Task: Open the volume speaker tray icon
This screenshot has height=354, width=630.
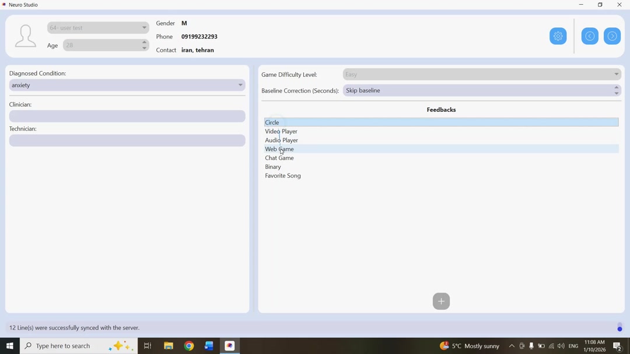Action: coord(561,346)
